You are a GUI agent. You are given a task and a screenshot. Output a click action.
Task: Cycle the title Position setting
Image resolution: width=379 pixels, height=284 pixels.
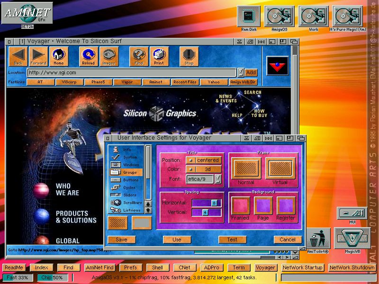[203, 160]
